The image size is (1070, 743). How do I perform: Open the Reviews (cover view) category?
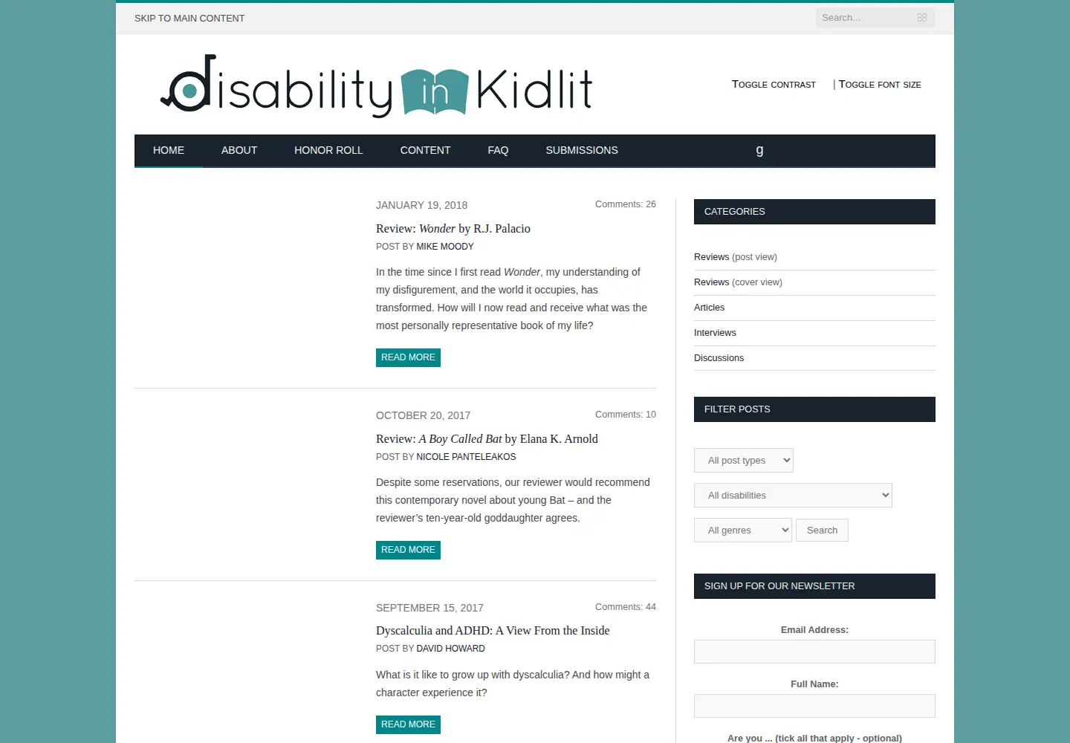(711, 282)
